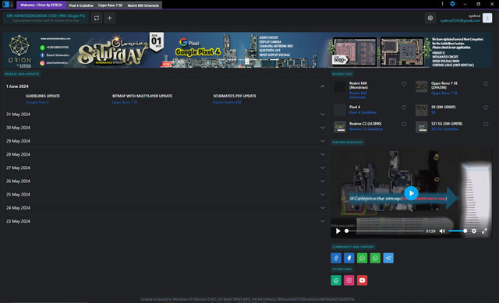Screen dimensions: 499x303
Task: Expand the 25 May 2024 updates row
Action: 165,194
